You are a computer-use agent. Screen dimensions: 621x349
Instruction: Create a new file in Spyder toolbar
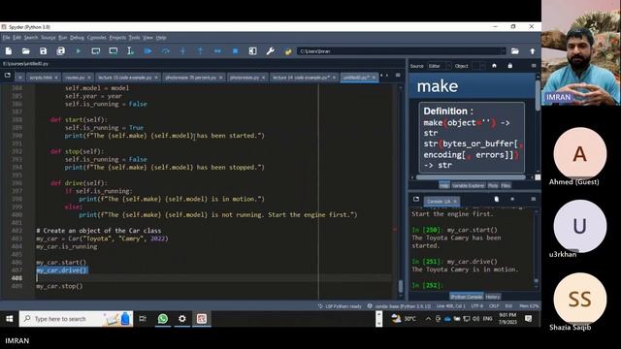tap(9, 51)
